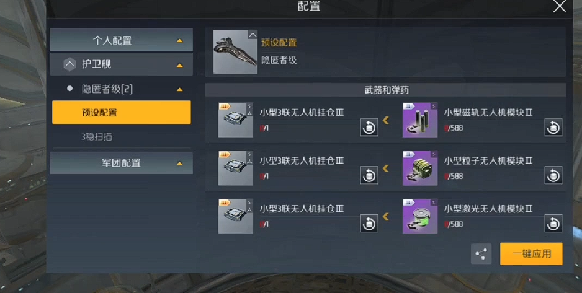This screenshot has height=293, width=582.
Task: Click the particle drone module icon
Action: click(420, 168)
